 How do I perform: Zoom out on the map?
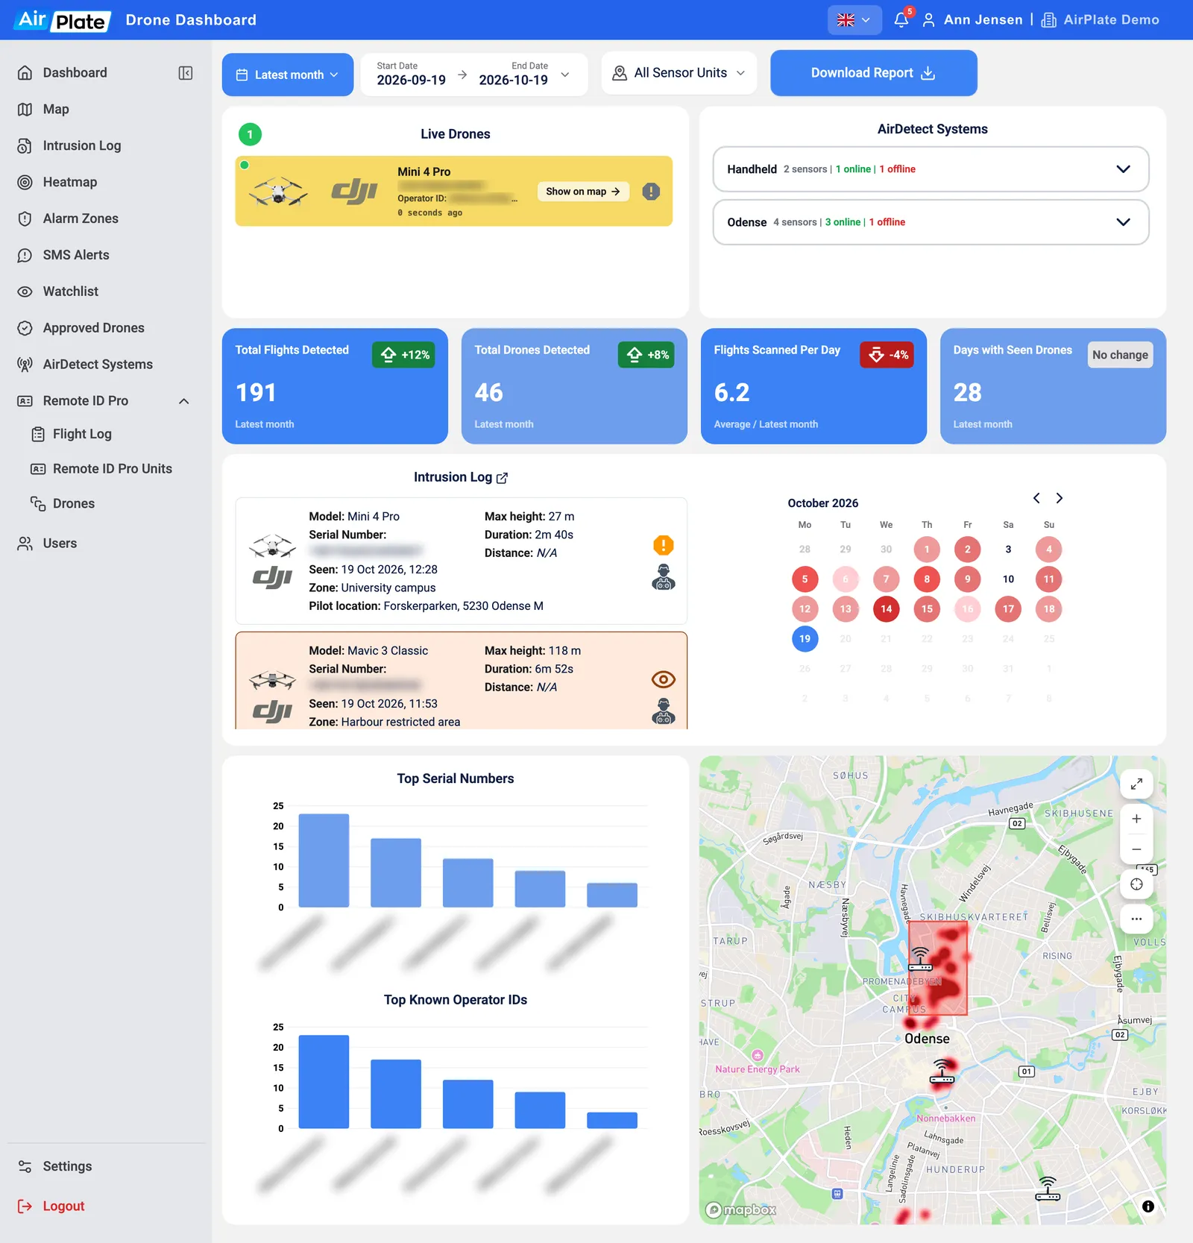click(1136, 849)
